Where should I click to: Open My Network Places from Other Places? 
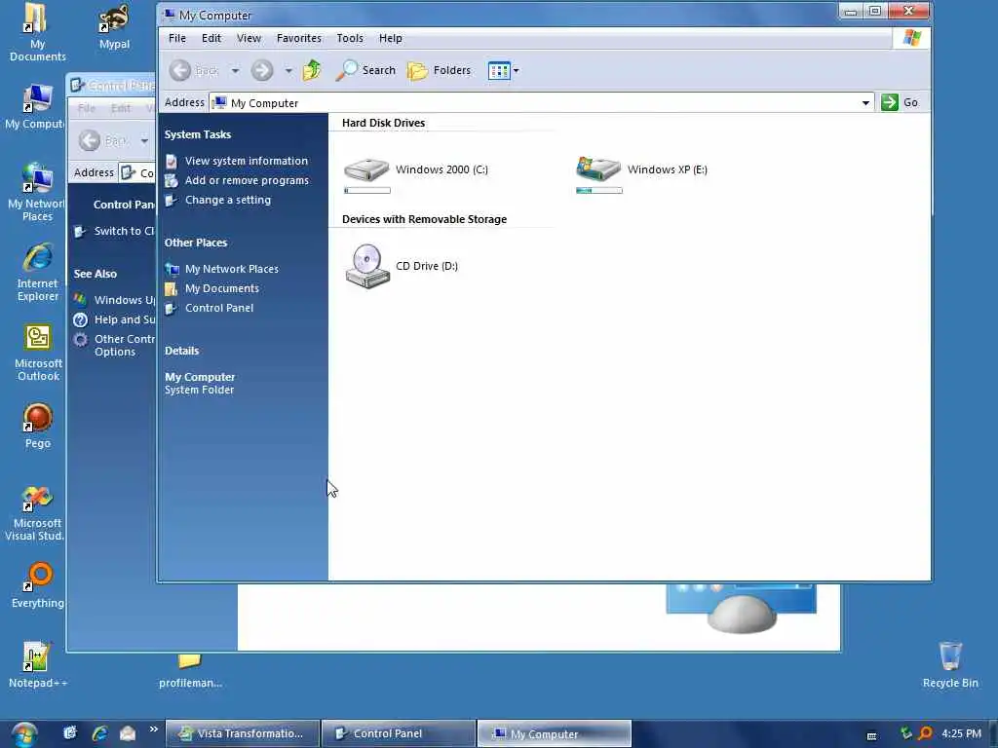232,269
